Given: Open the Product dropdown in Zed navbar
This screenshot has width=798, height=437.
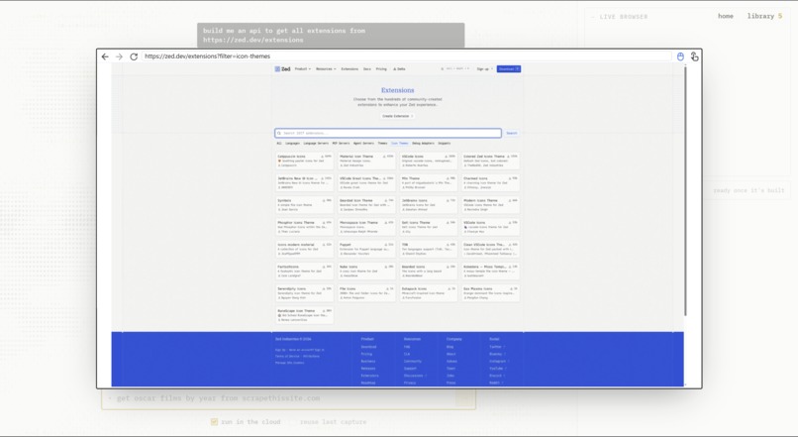Looking at the screenshot, I should [302, 68].
